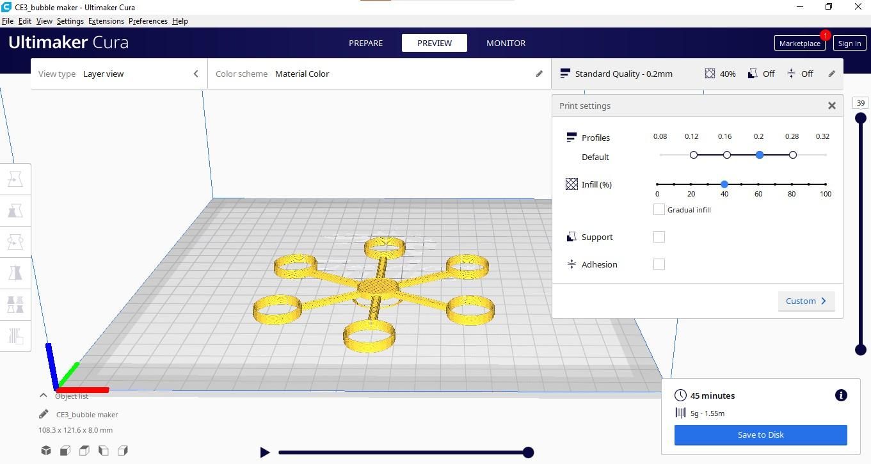The width and height of the screenshot is (871, 464).
Task: Open the Standard Quality - 0.2mm settings dropdown
Action: pos(697,74)
